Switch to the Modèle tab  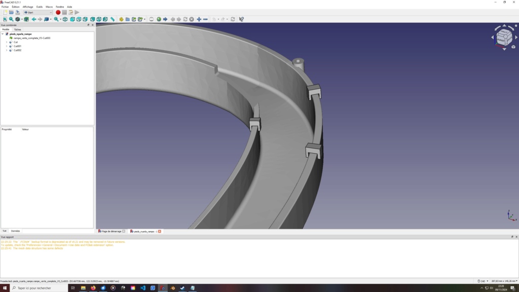pos(6,29)
